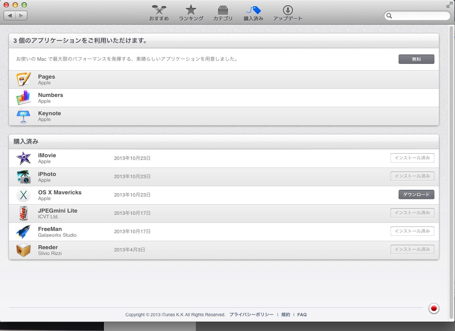455x331 pixels.
Task: Click the Reeder box icon
Action: [x=23, y=250]
